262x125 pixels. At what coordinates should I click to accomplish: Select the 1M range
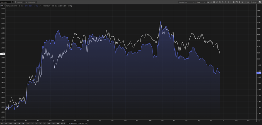(15, 124)
